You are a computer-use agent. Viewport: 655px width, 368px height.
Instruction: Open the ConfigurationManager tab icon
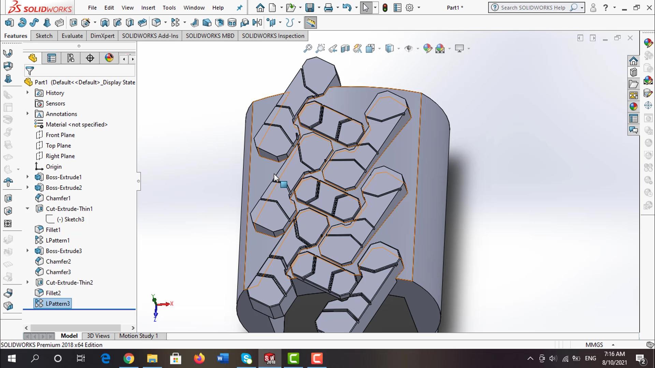[x=71, y=58]
